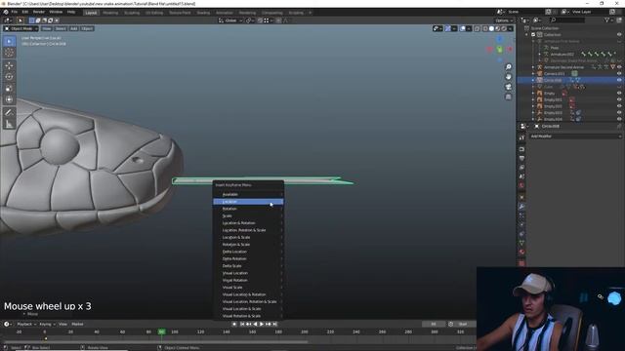Toggle the camera view icon
This screenshot has width=625, height=351.
point(508,87)
